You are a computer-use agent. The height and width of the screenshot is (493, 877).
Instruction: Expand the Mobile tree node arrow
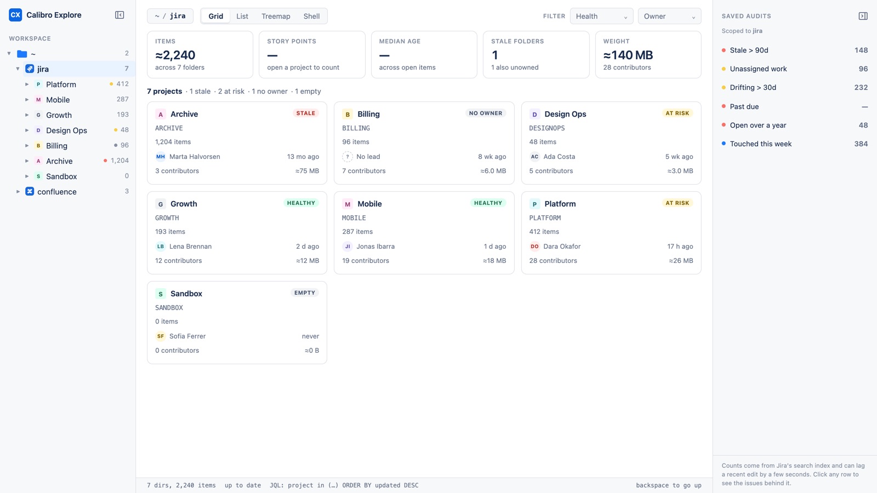(x=27, y=100)
